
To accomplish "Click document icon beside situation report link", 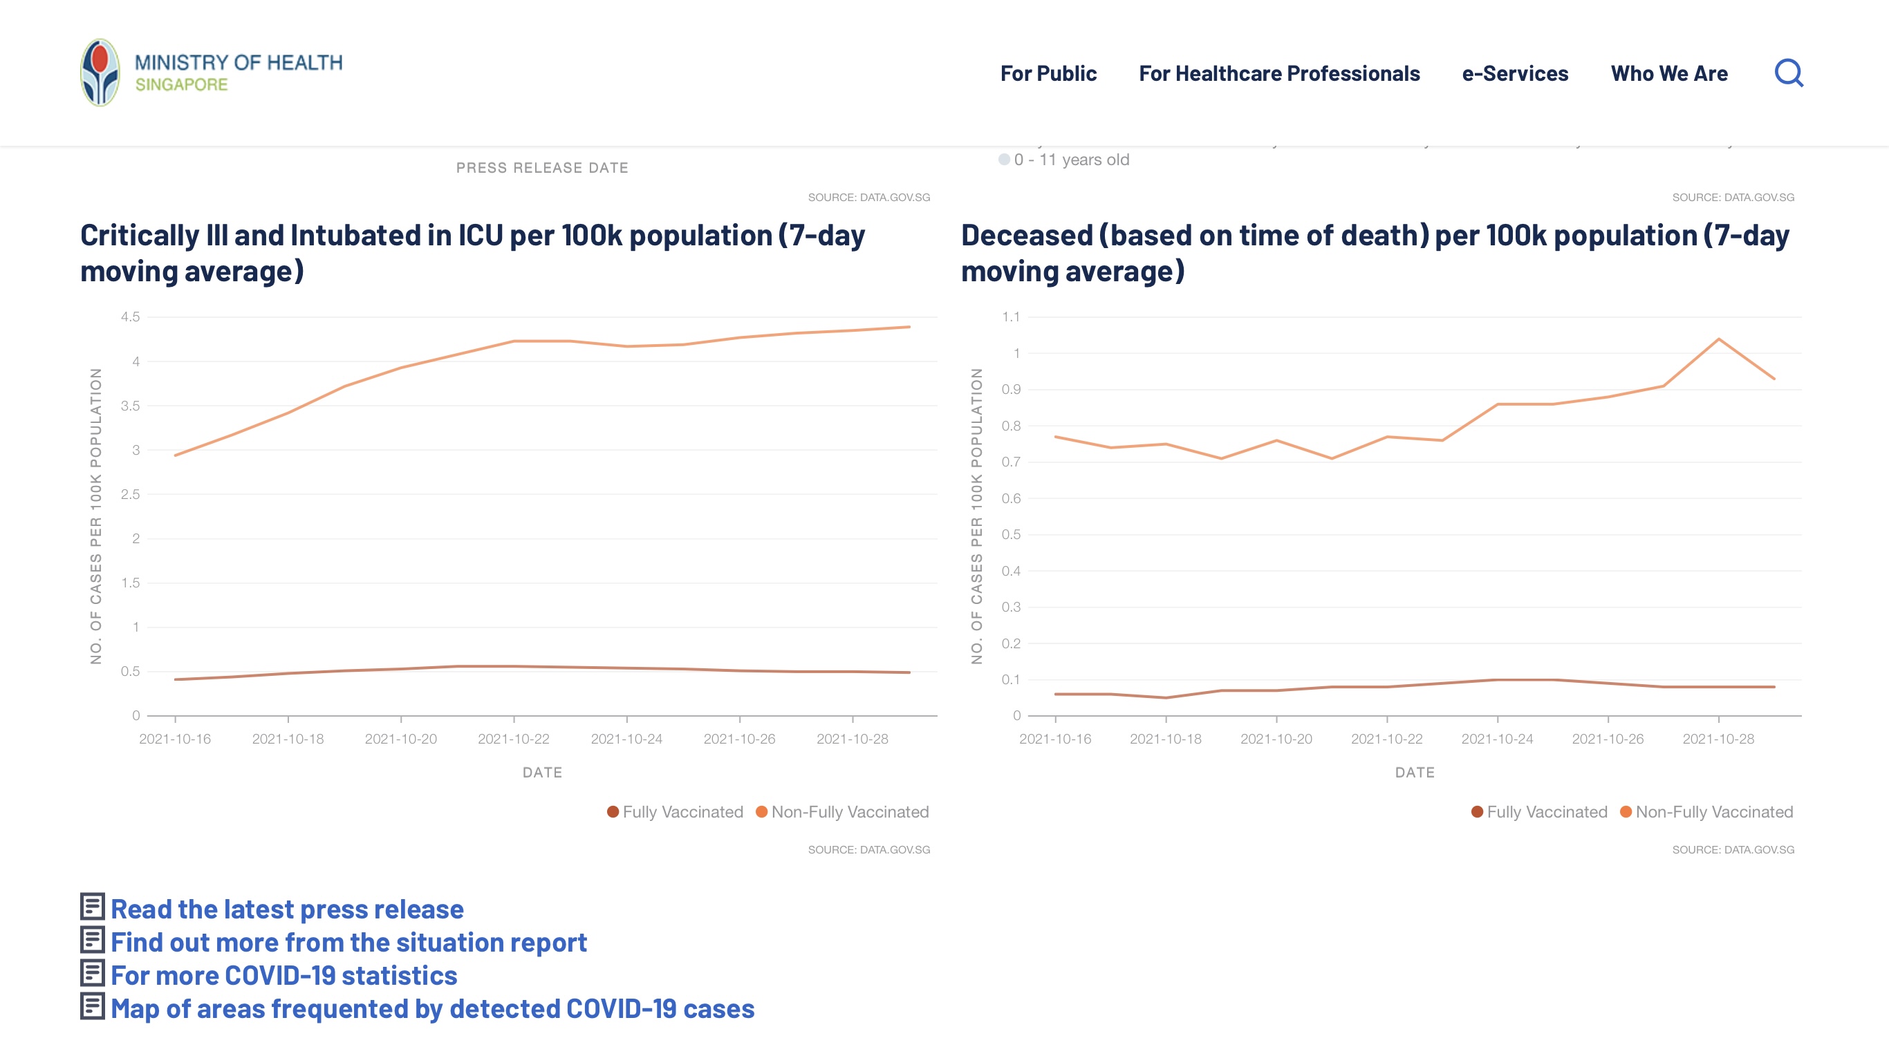I will pyautogui.click(x=93, y=940).
